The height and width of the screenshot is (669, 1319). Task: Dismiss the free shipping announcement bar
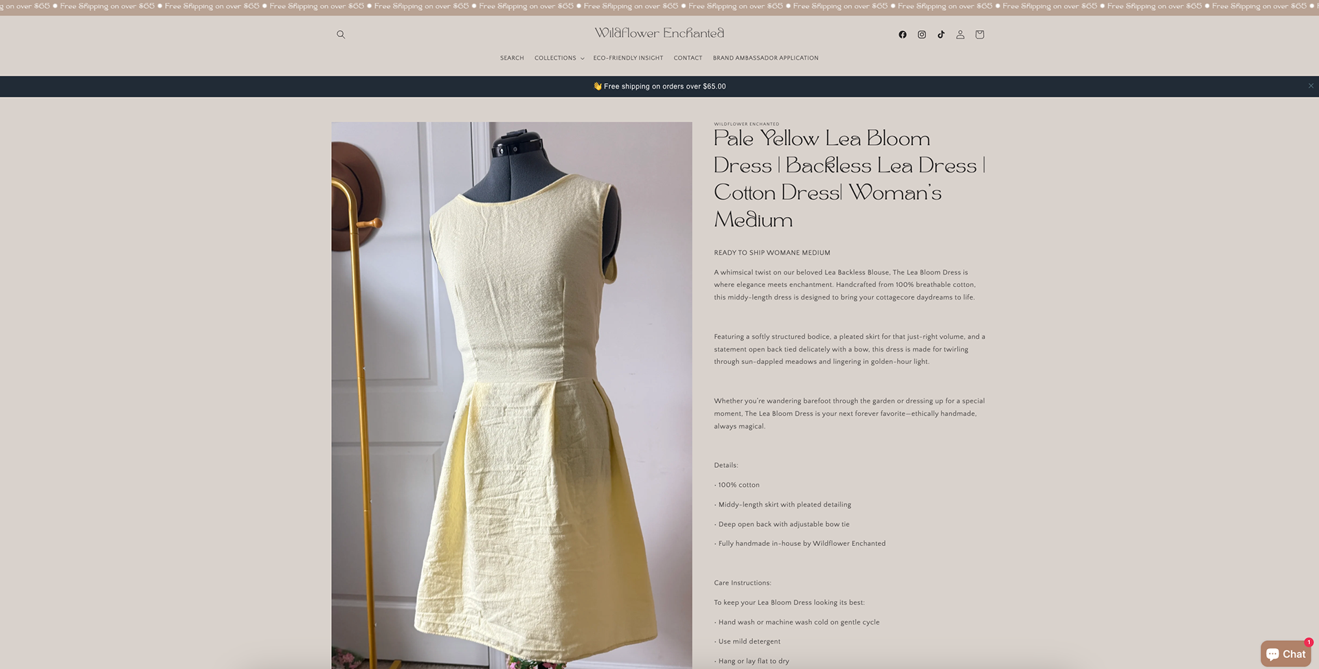pyautogui.click(x=1311, y=86)
